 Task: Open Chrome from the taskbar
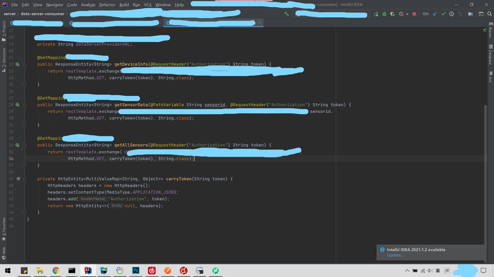[56, 271]
